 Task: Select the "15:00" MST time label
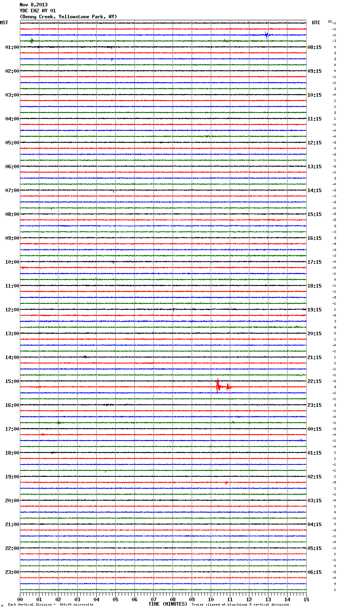(x=12, y=381)
